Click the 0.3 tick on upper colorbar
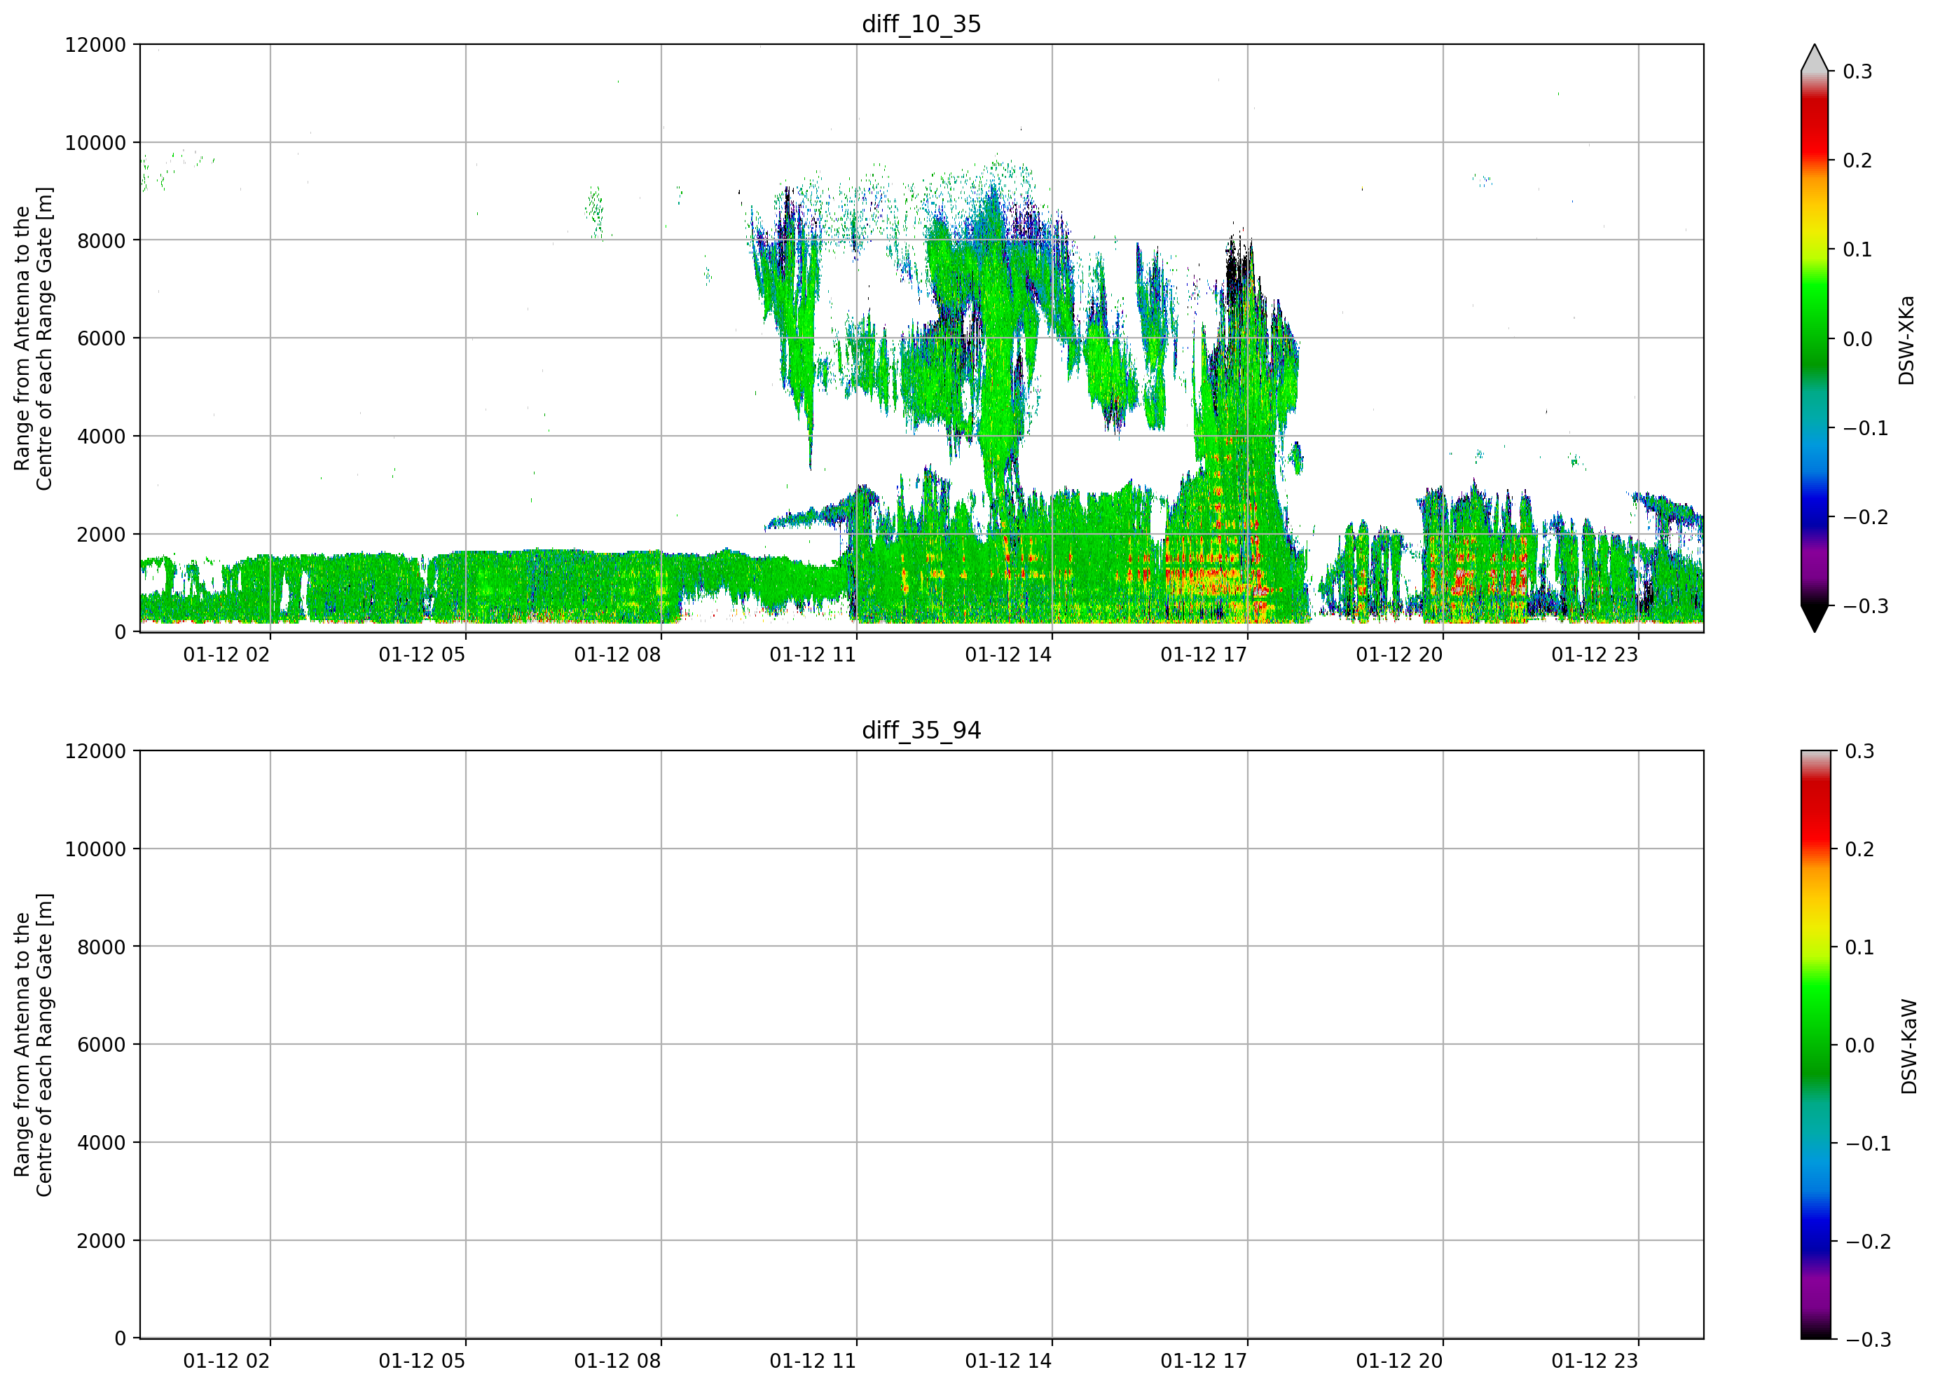The height and width of the screenshot is (1386, 1933). pyautogui.click(x=1857, y=71)
